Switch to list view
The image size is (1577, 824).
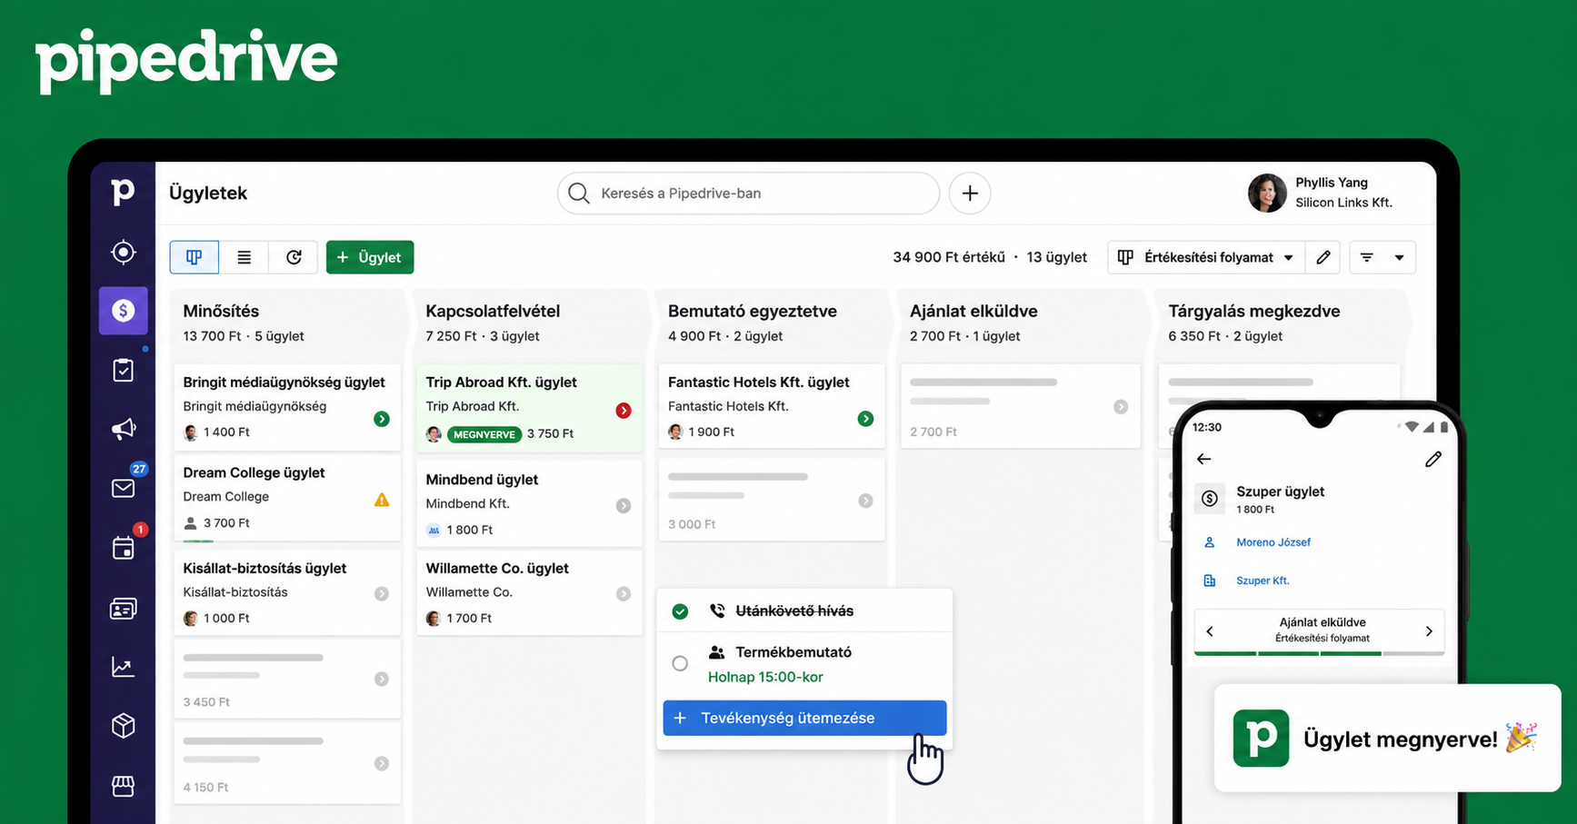click(244, 257)
